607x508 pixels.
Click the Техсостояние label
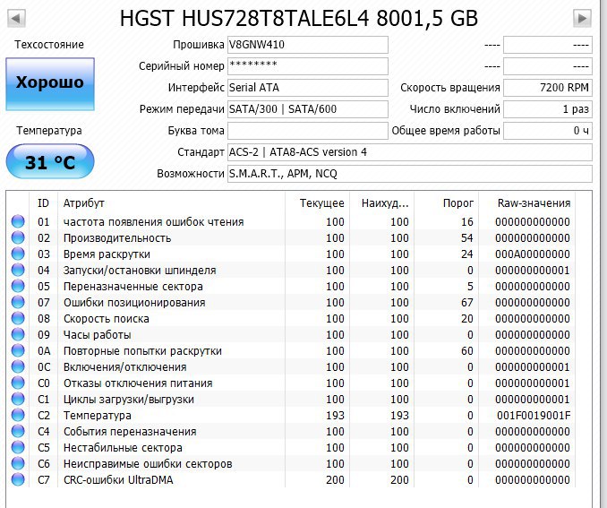(49, 45)
